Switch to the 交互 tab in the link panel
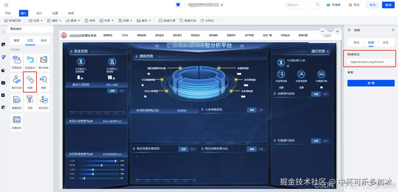The height and width of the screenshot is (192, 398). click(386, 42)
